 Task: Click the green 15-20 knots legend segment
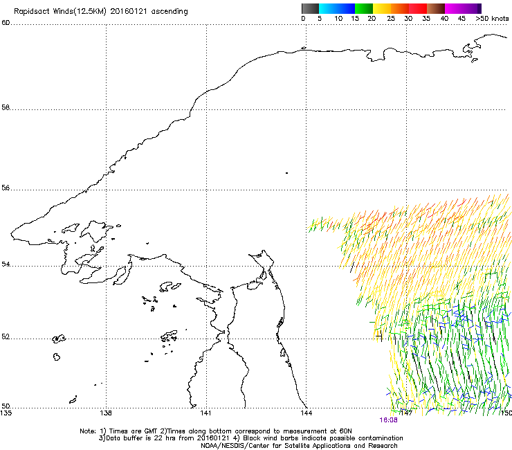point(364,8)
